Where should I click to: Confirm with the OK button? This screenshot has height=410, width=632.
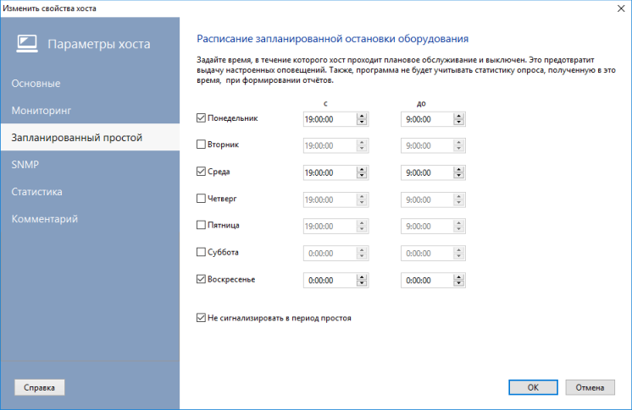tap(533, 387)
